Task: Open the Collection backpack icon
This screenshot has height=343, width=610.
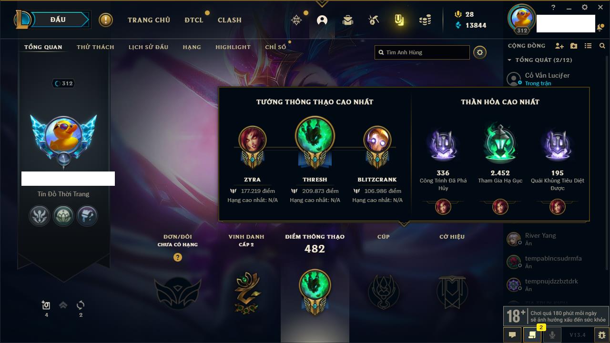Action: [x=348, y=20]
